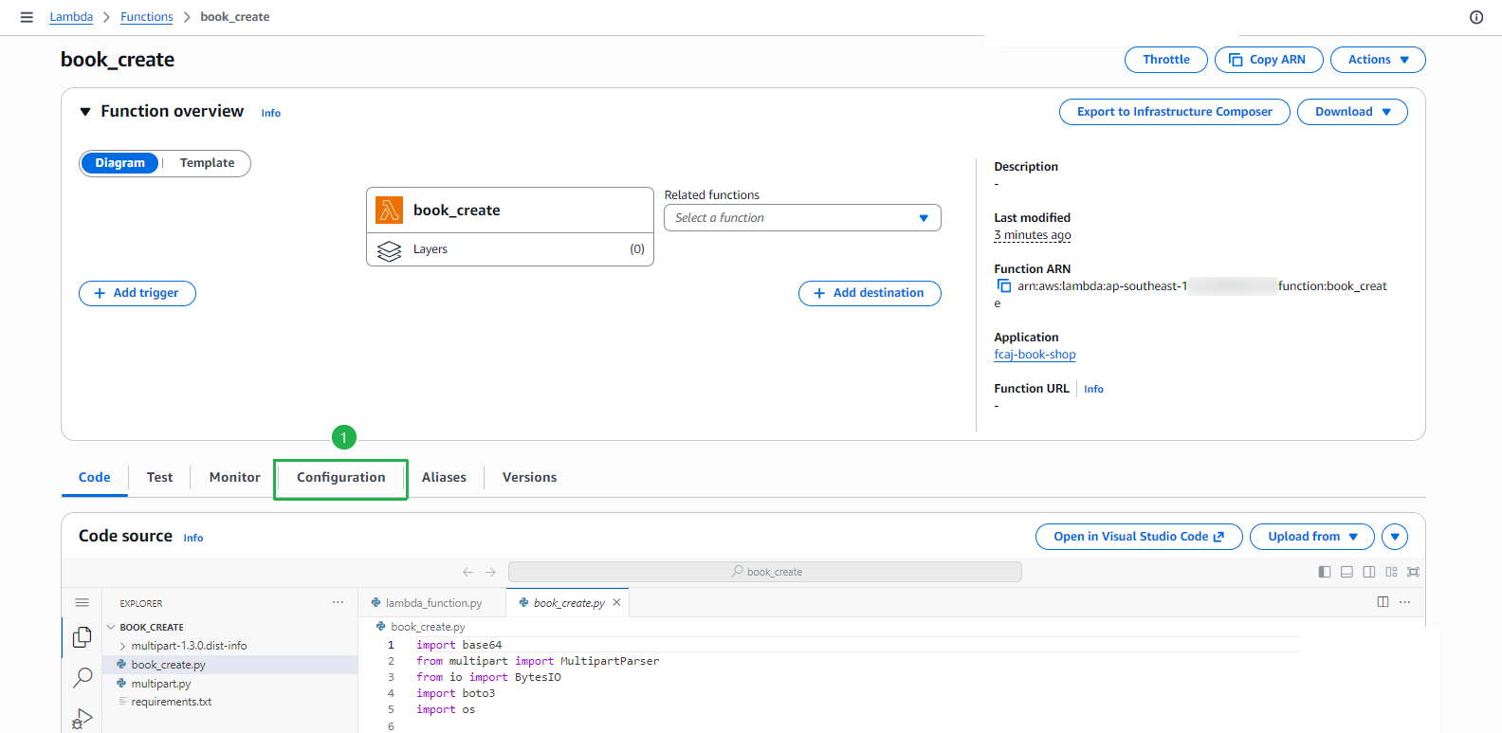Open the Configuration tab

tap(340, 477)
